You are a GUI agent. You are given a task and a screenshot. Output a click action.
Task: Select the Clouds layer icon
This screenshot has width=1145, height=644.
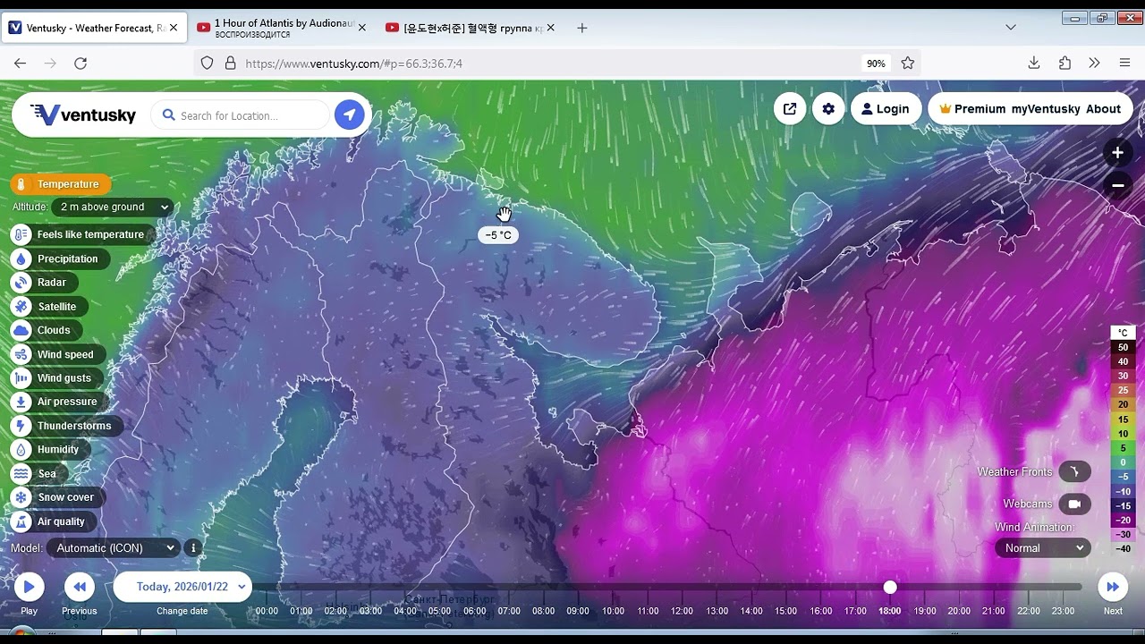[x=21, y=330]
